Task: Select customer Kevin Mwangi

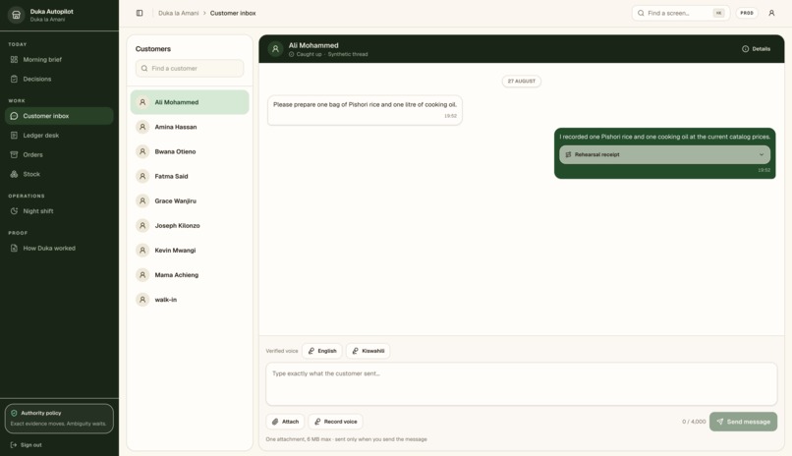Action: pyautogui.click(x=190, y=250)
